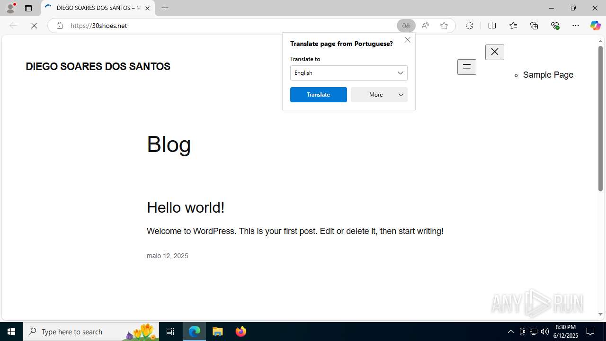
Task: Open the taskbar clock and date
Action: tap(566, 332)
